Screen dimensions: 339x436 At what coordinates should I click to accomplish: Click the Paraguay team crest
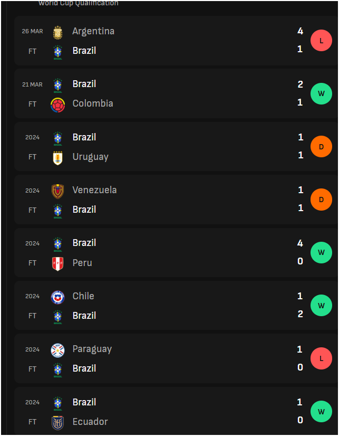click(x=58, y=350)
